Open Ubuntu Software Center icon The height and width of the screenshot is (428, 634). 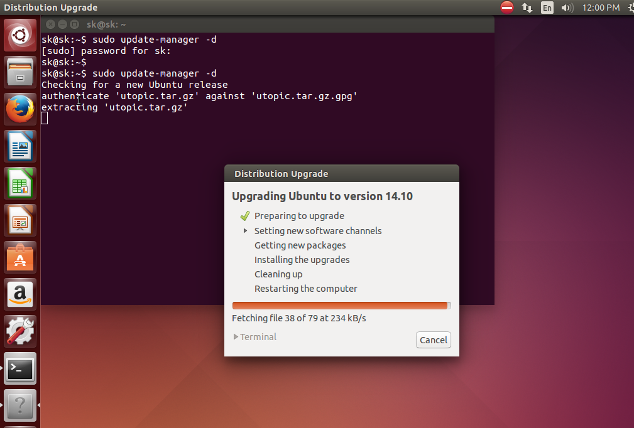click(x=20, y=257)
